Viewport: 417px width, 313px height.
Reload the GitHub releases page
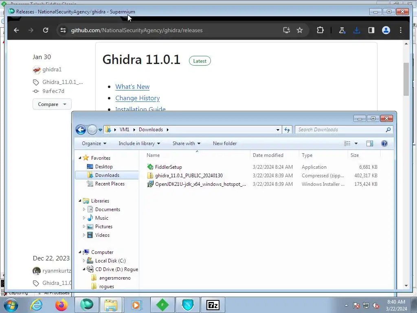[46, 30]
